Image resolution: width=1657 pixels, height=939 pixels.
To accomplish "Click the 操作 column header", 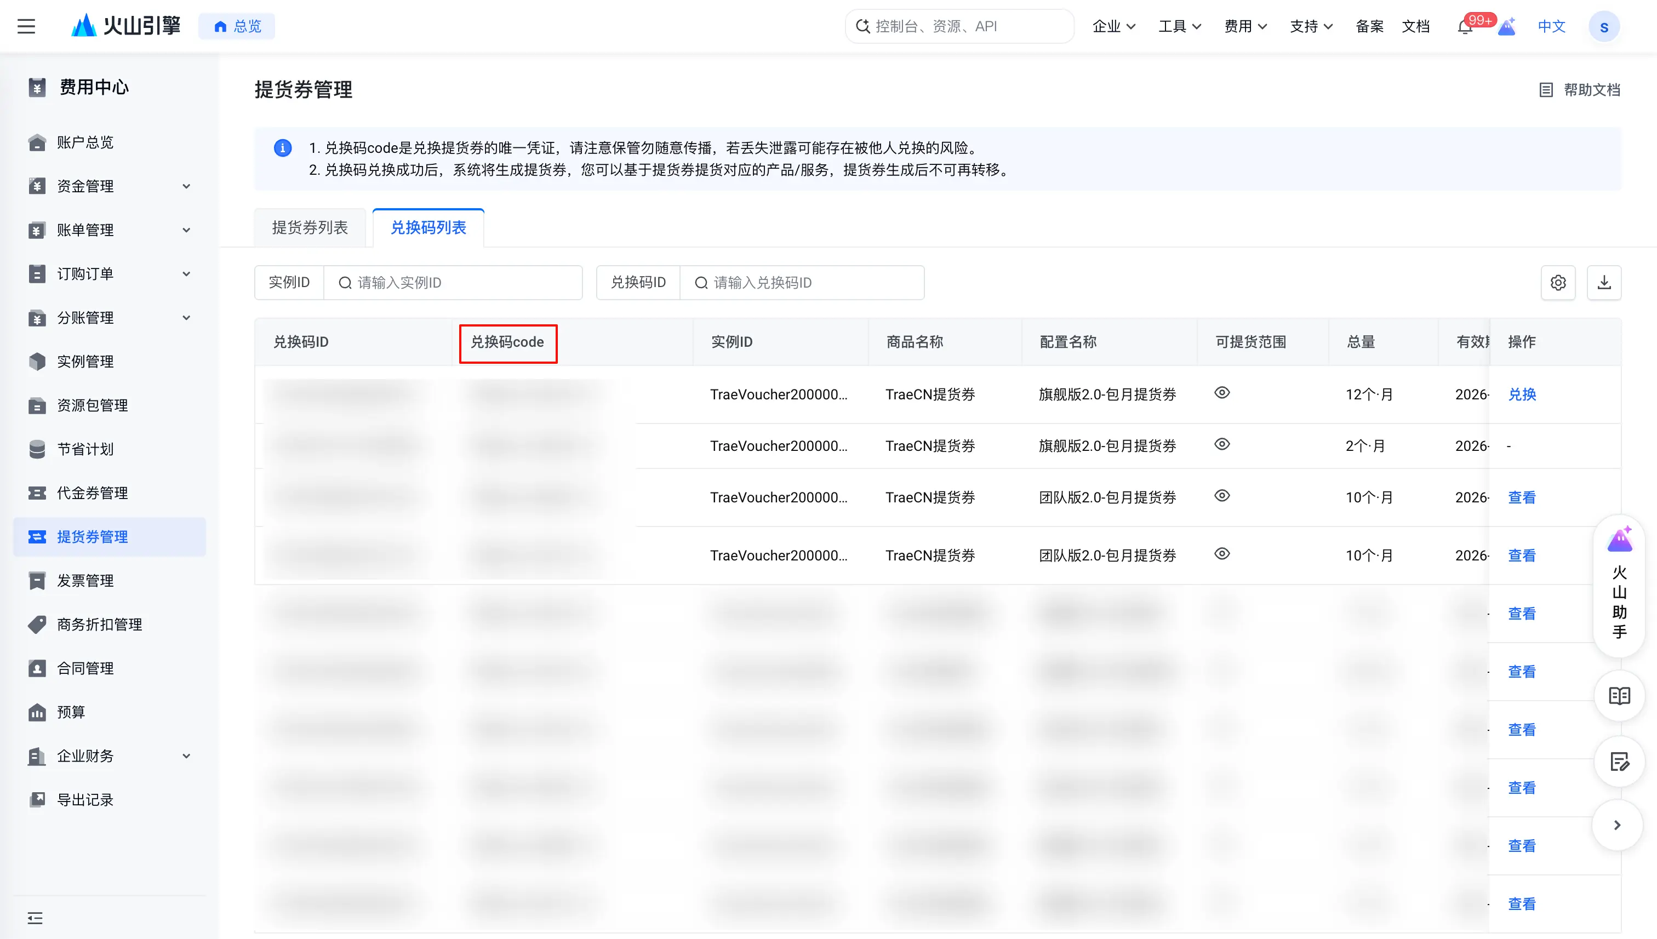I will (1522, 342).
